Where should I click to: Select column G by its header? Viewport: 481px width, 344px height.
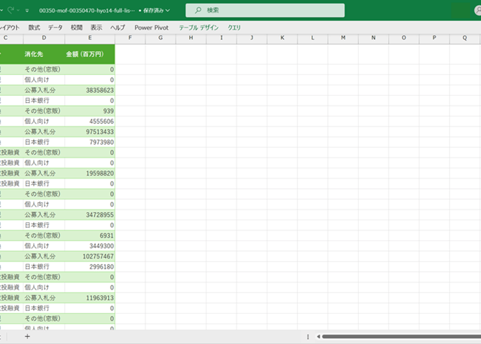[160, 38]
